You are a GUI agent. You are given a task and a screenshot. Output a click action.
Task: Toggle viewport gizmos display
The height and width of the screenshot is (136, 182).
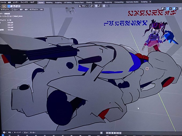pyautogui.click(x=168, y=9)
